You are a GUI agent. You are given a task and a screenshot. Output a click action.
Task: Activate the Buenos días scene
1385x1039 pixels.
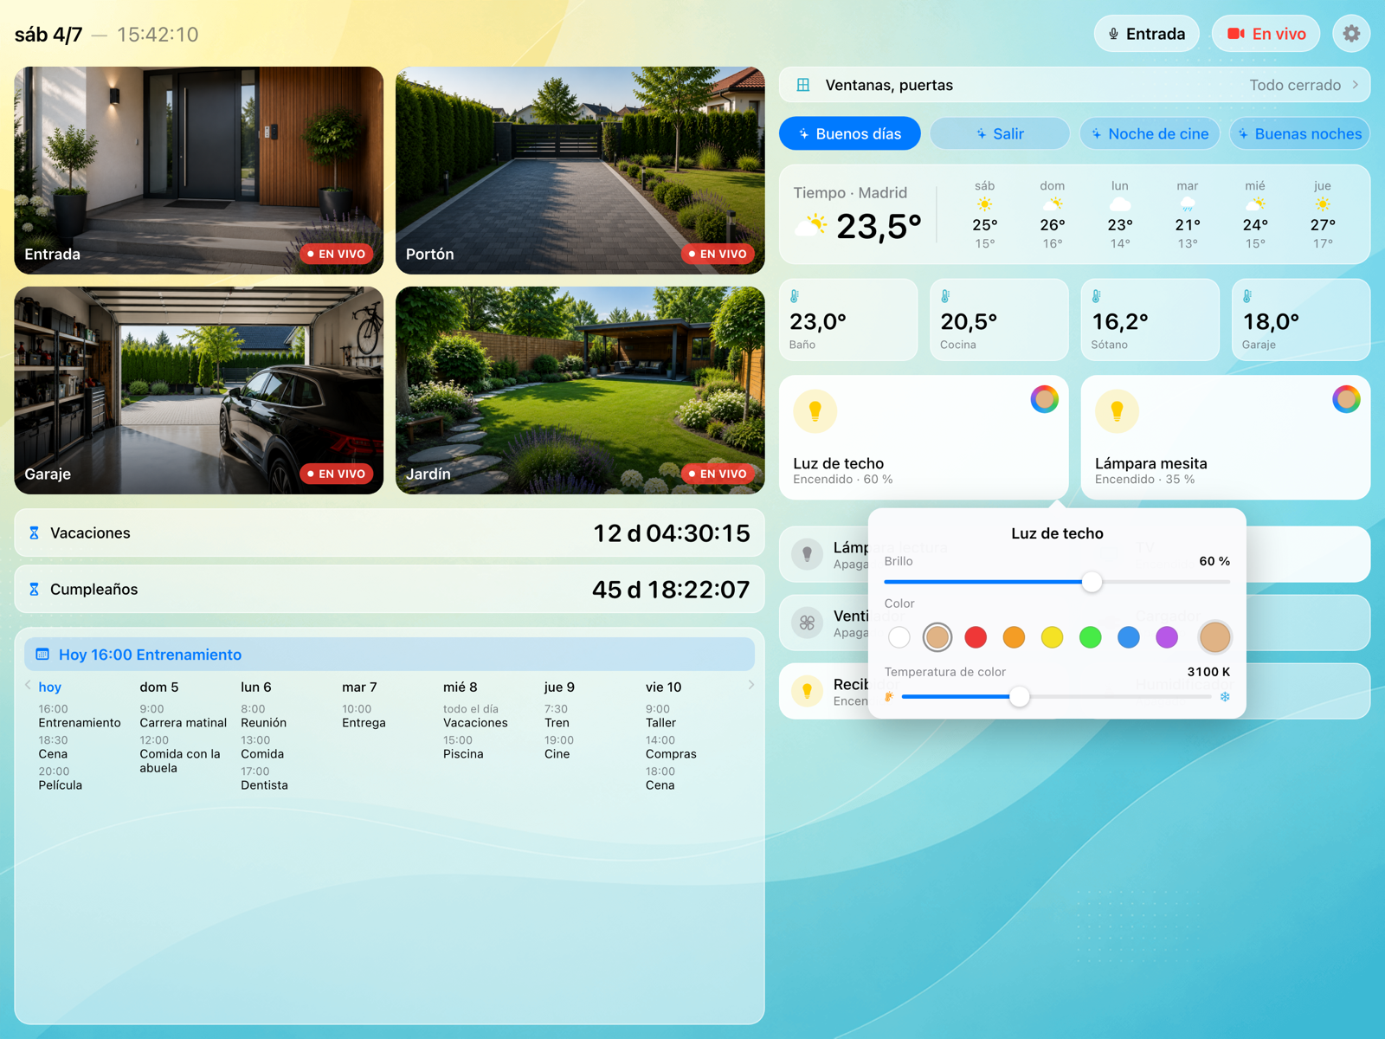[x=850, y=133]
